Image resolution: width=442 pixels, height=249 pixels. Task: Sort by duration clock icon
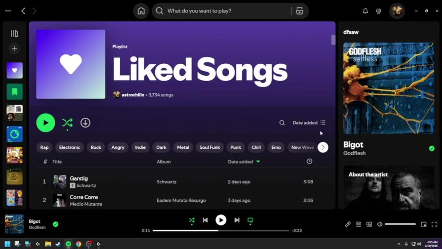click(309, 162)
